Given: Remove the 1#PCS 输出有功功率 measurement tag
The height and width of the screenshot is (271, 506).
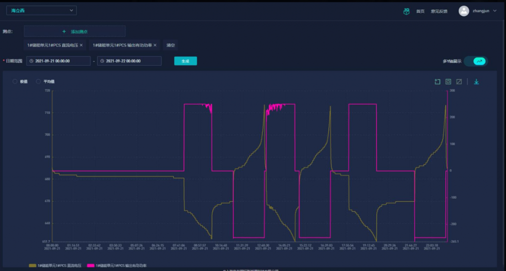Looking at the screenshot, I should tap(155, 45).
